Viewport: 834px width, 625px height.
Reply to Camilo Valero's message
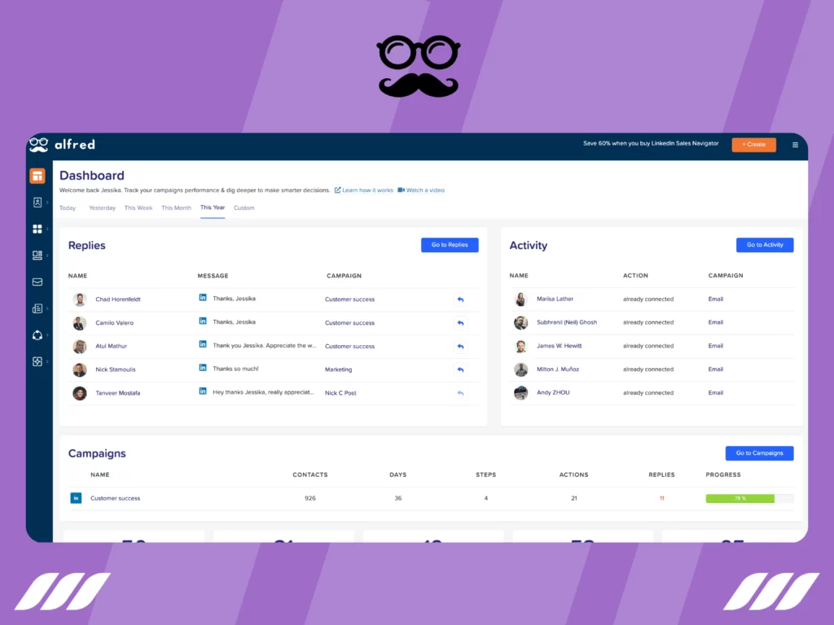[x=461, y=323]
